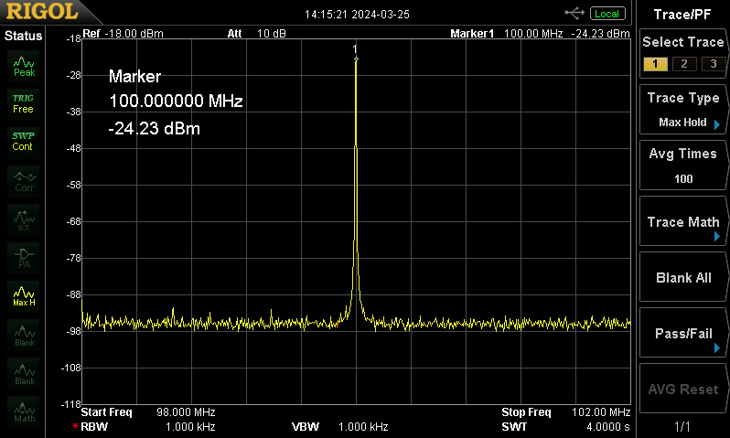Switch to trace 2
Image resolution: width=730 pixels, height=438 pixels.
click(683, 63)
